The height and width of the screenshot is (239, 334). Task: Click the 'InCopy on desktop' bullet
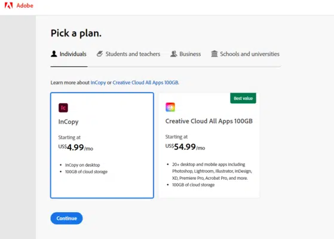click(x=82, y=165)
